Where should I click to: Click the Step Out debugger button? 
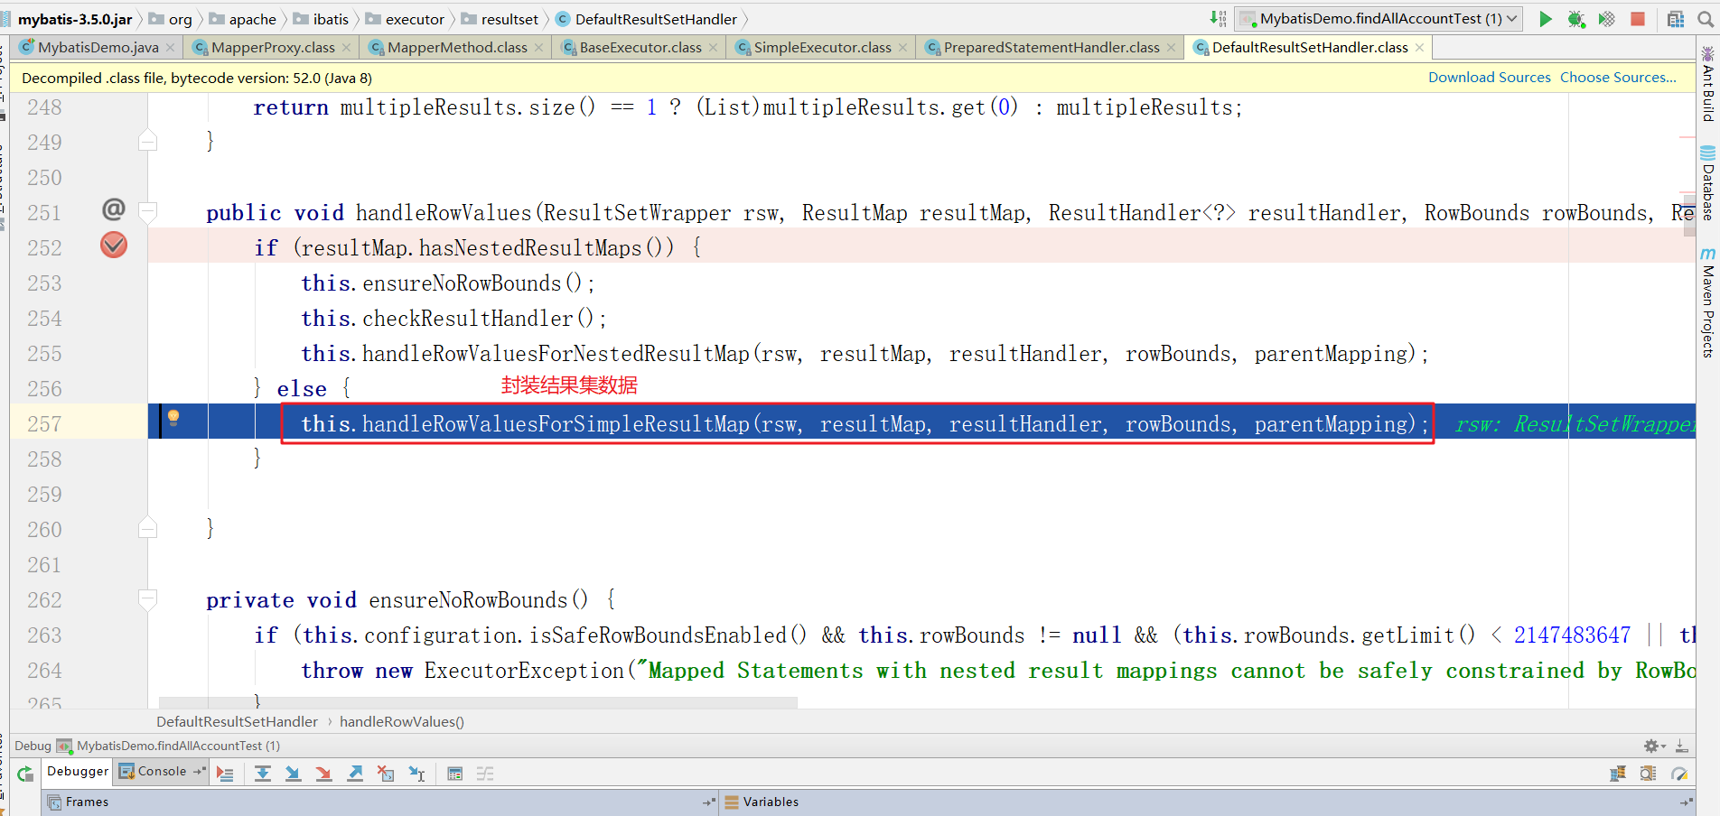point(355,774)
